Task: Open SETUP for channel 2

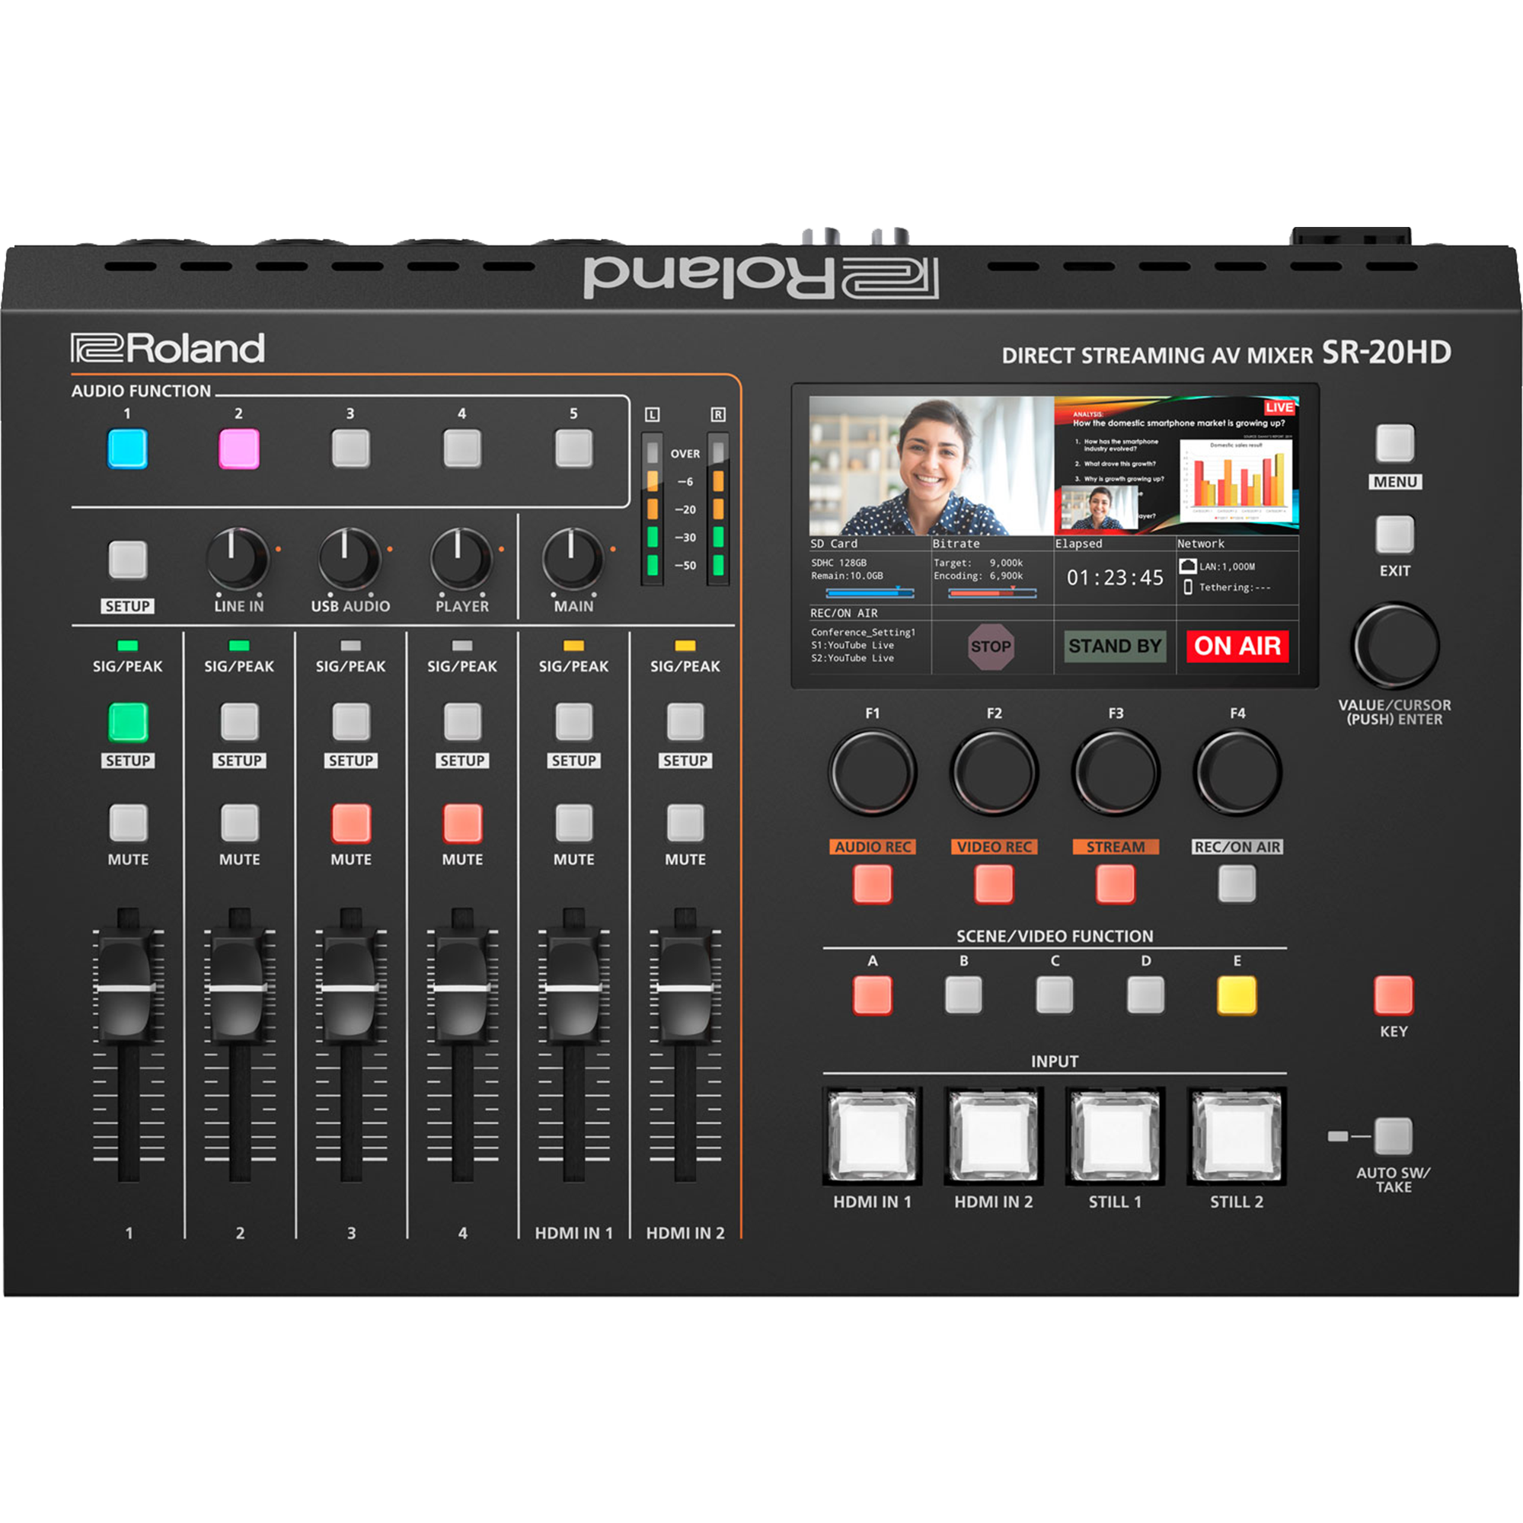Action: (x=240, y=722)
